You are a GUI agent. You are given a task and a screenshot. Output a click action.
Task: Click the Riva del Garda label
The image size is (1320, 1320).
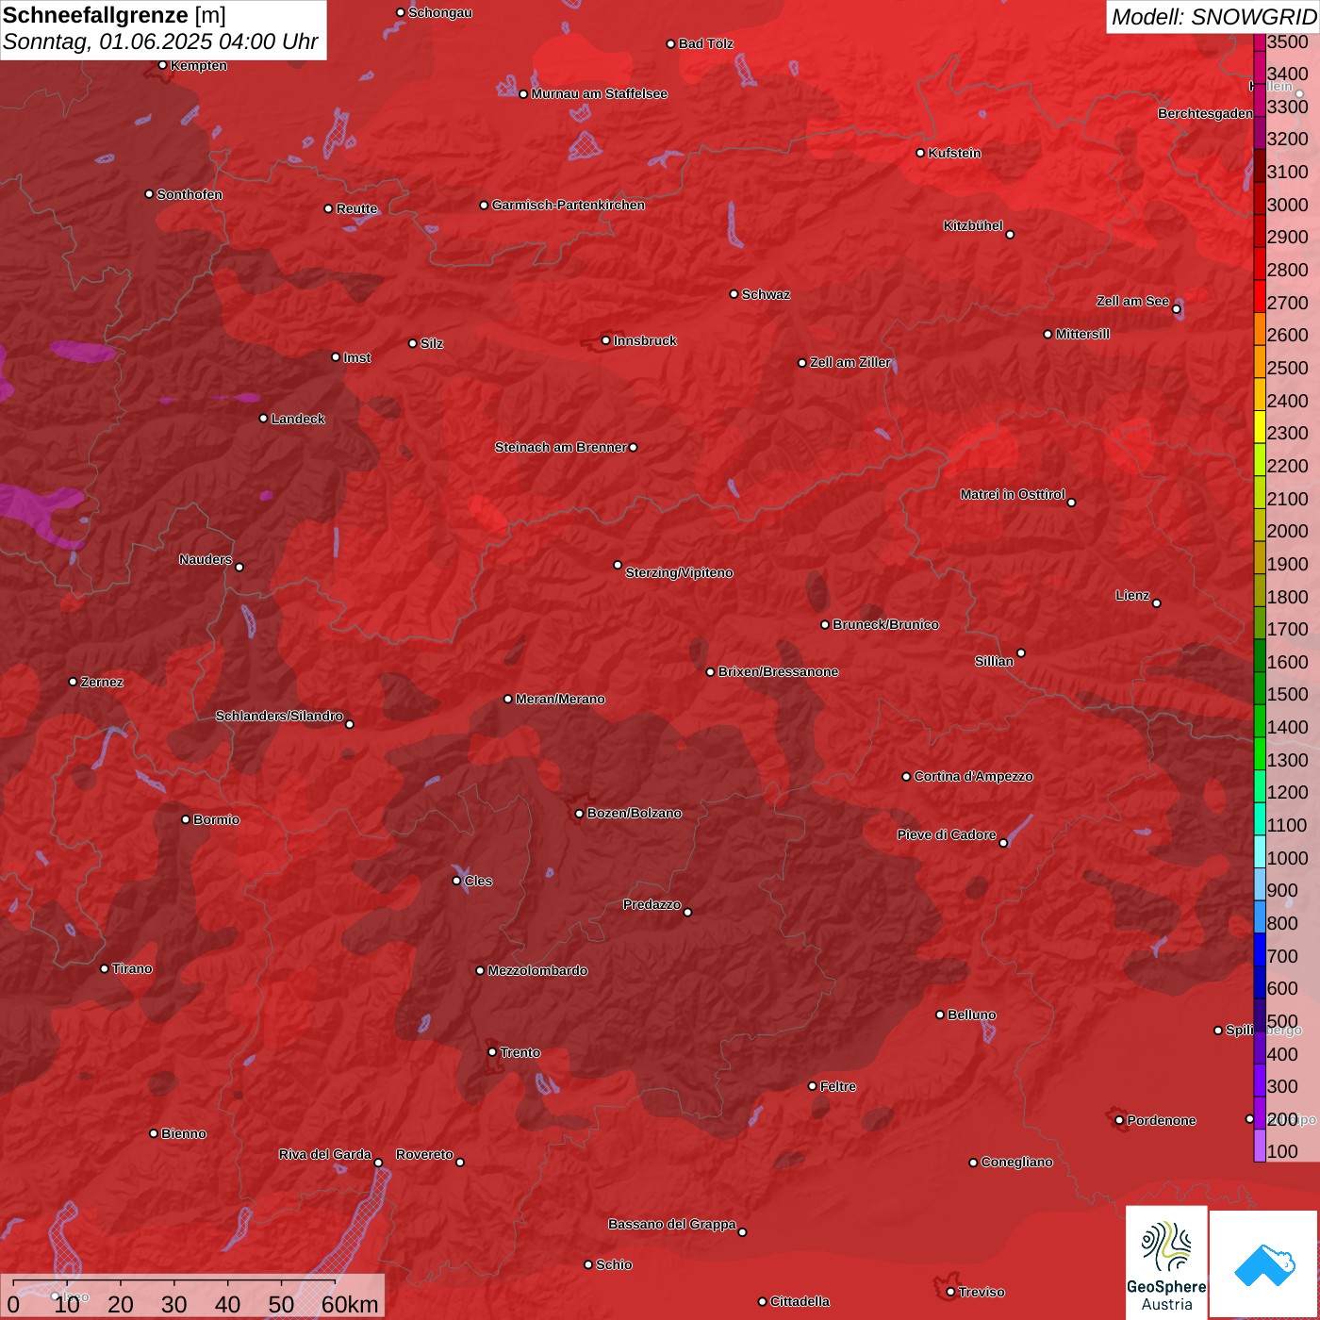point(325,1154)
